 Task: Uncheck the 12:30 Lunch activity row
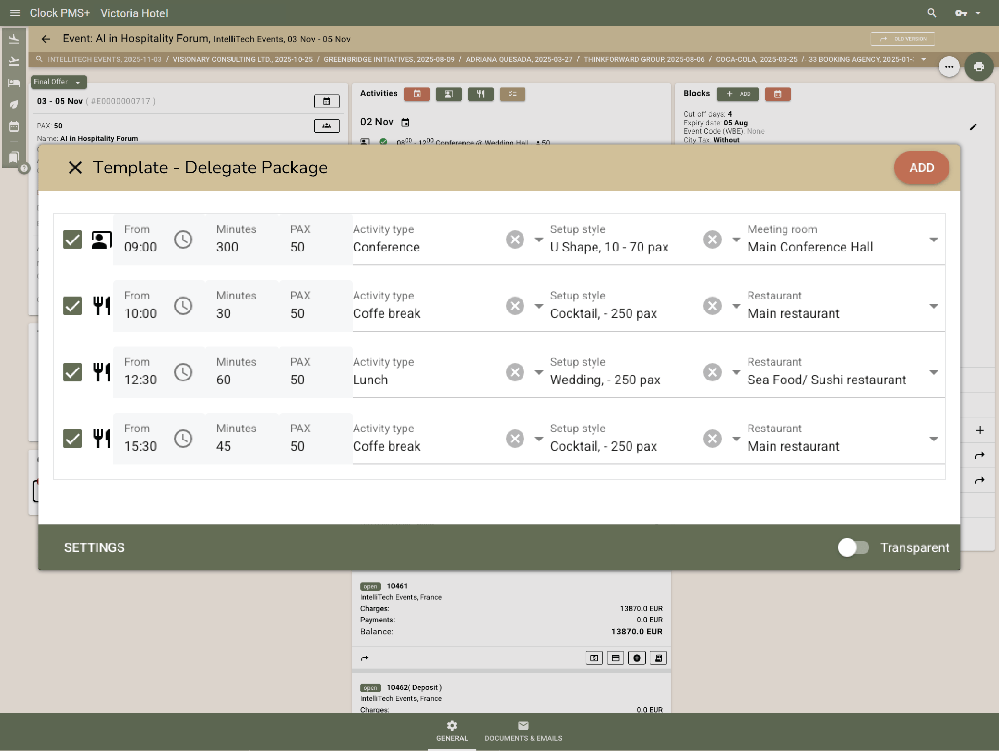click(72, 372)
